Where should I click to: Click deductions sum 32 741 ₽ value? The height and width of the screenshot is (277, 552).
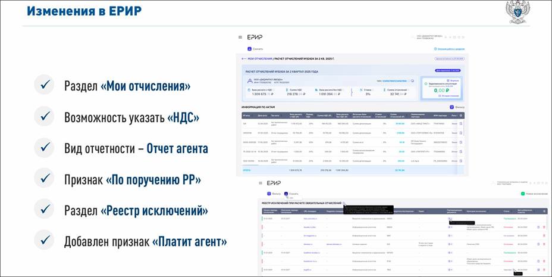tap(398, 94)
